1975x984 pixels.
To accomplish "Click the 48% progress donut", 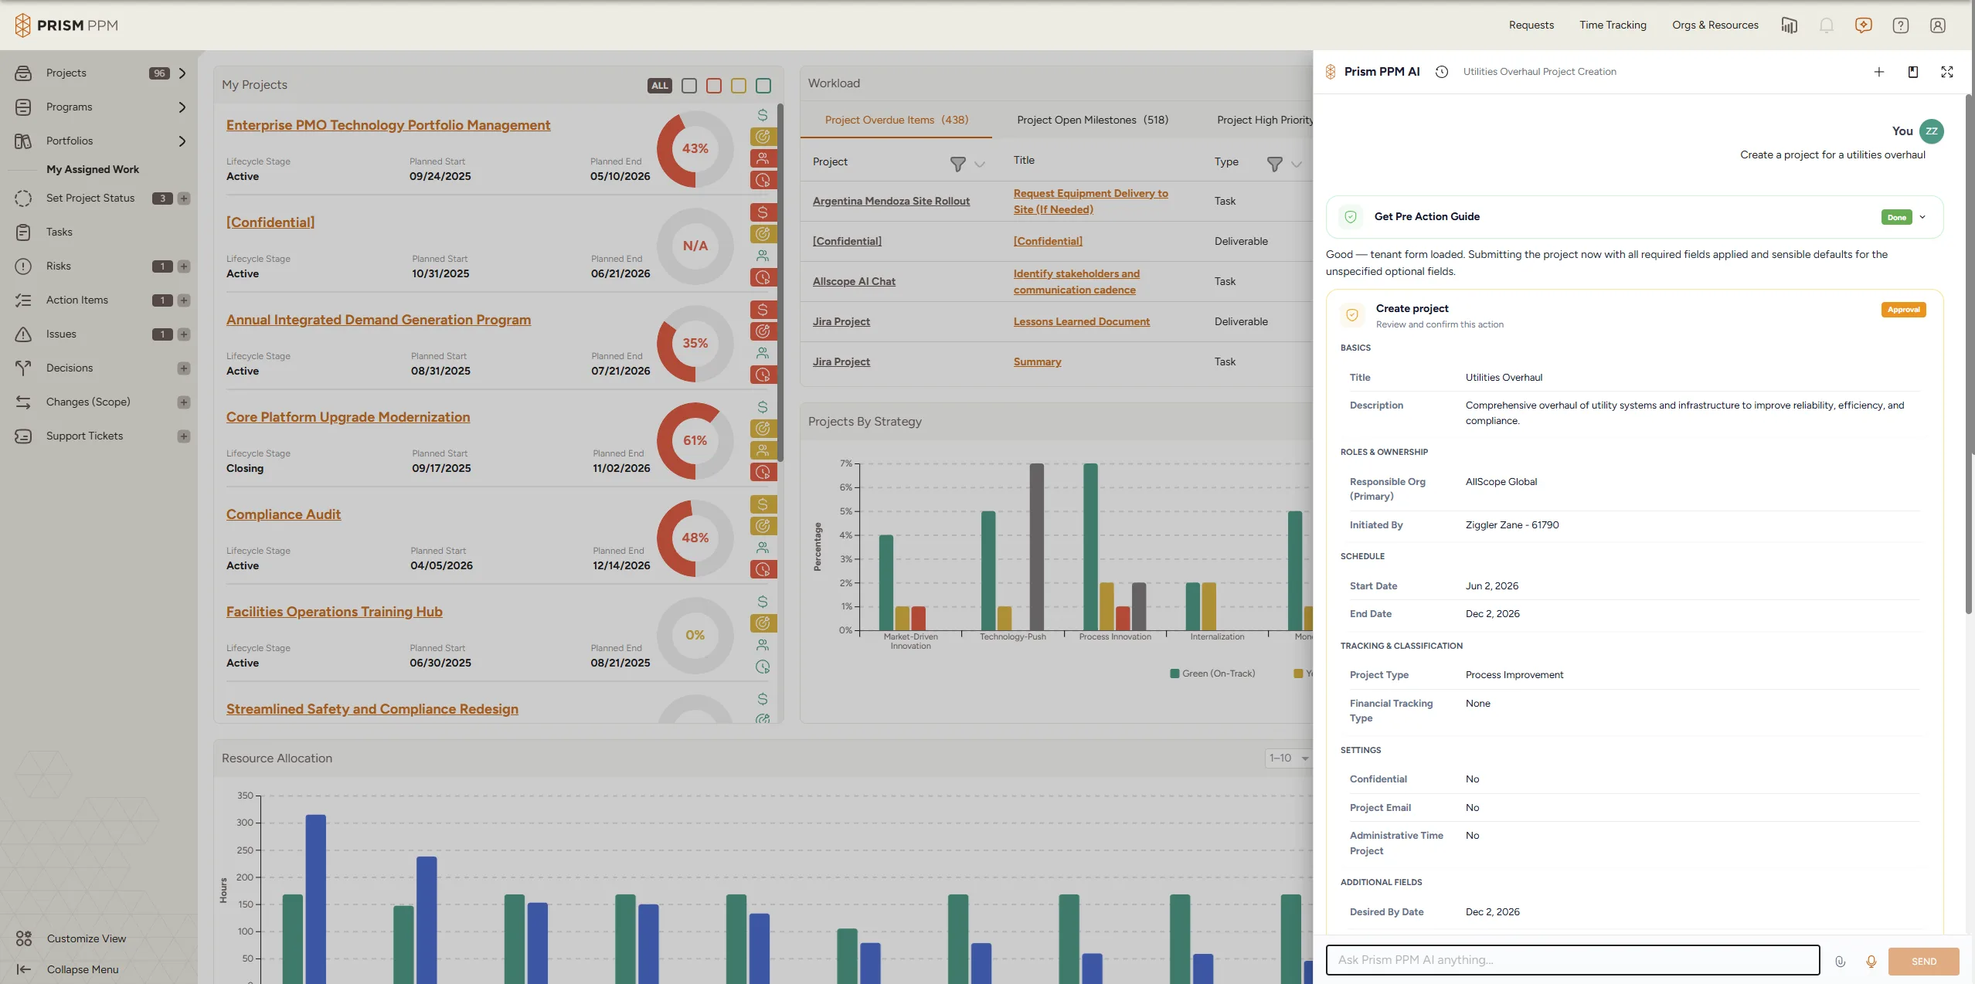I will (x=695, y=538).
